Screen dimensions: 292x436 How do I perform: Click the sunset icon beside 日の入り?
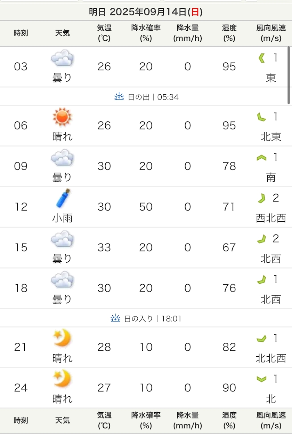pos(115,318)
